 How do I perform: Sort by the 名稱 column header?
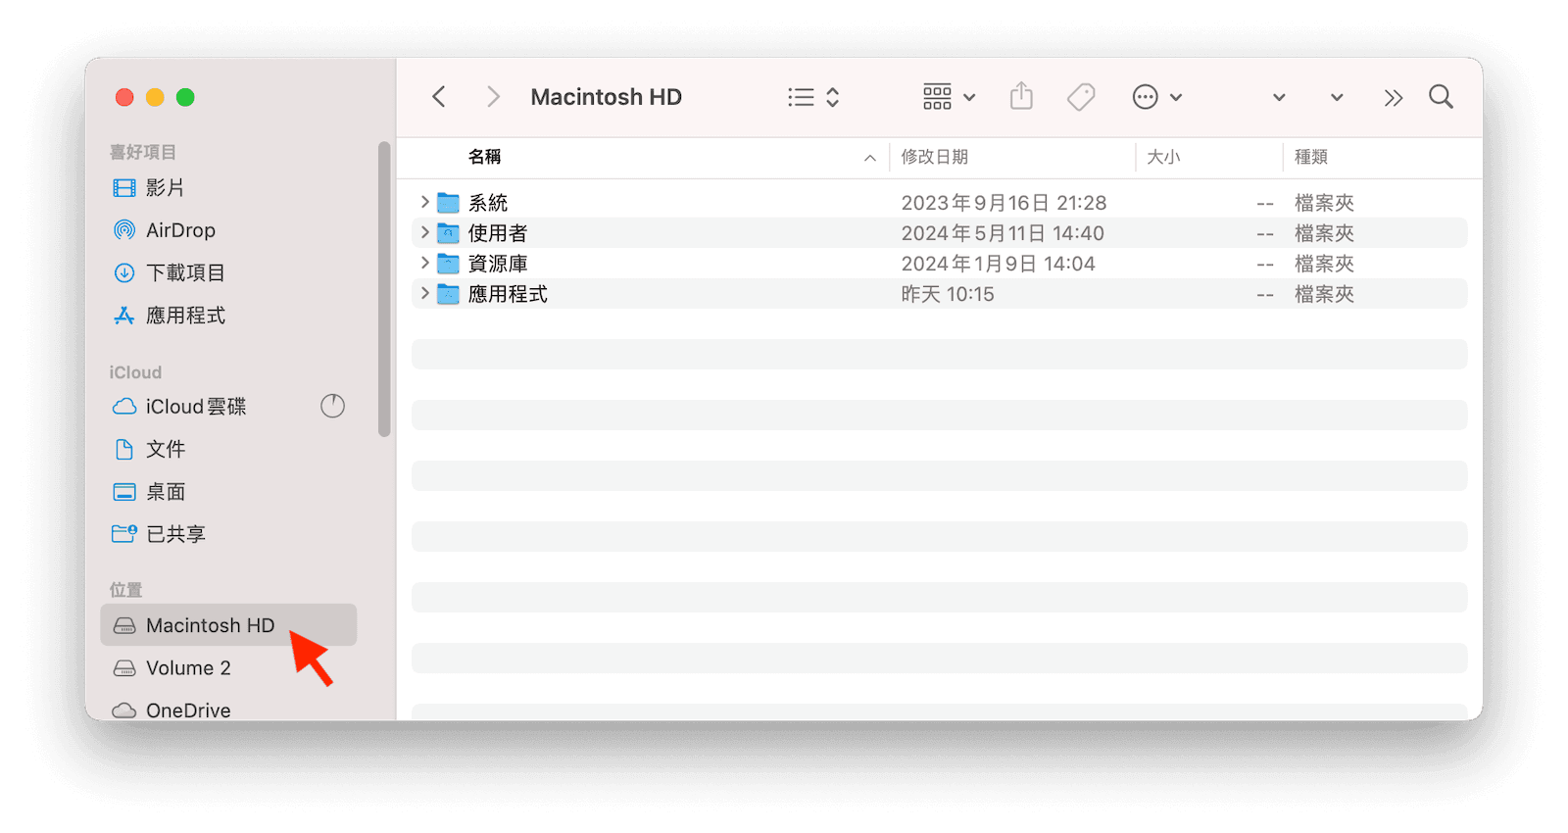pyautogui.click(x=485, y=157)
